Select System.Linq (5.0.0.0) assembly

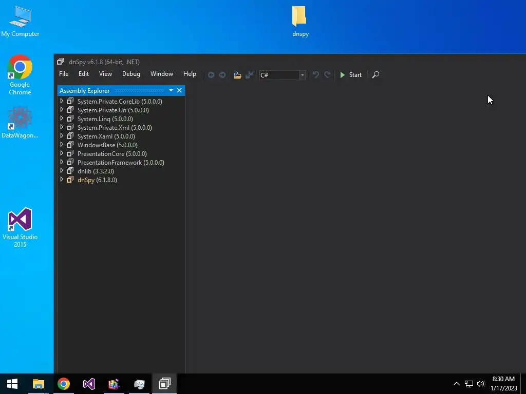pos(105,119)
